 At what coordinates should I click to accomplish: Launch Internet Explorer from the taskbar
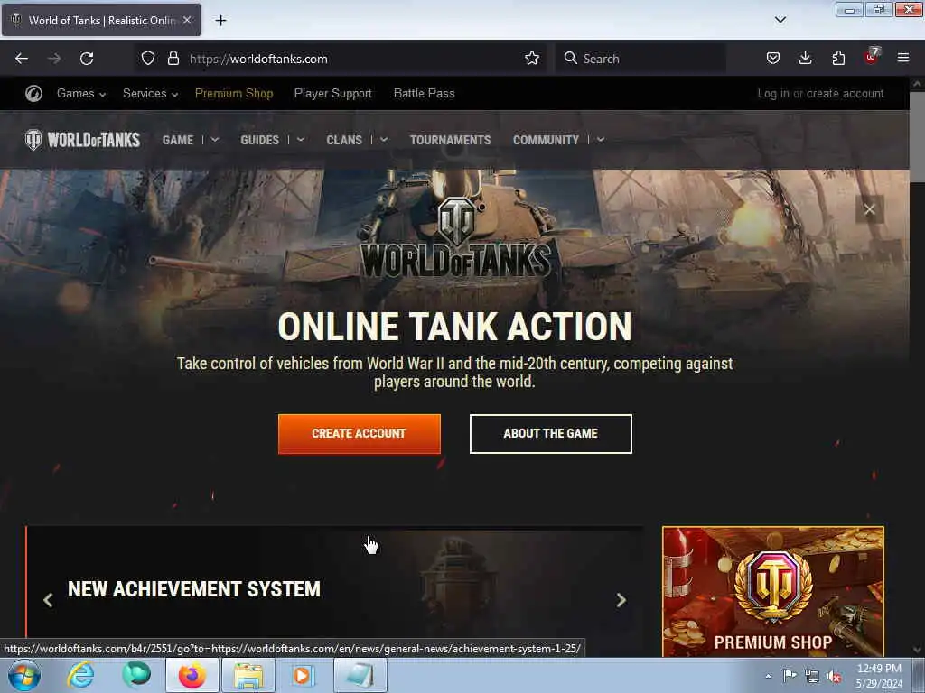click(x=80, y=675)
